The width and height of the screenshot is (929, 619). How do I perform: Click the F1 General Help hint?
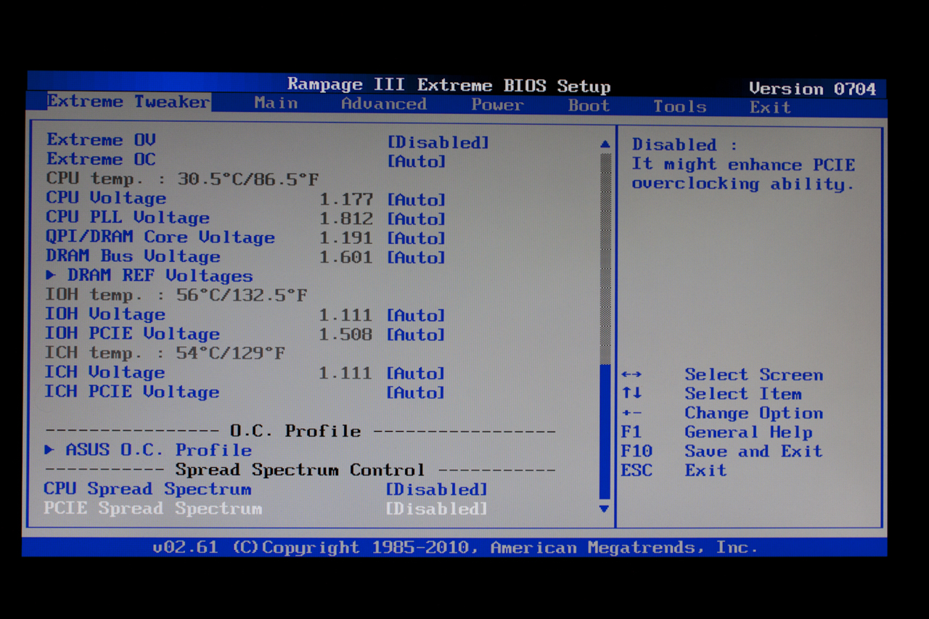click(x=716, y=432)
